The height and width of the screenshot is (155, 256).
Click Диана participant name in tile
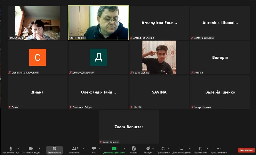tap(37, 92)
